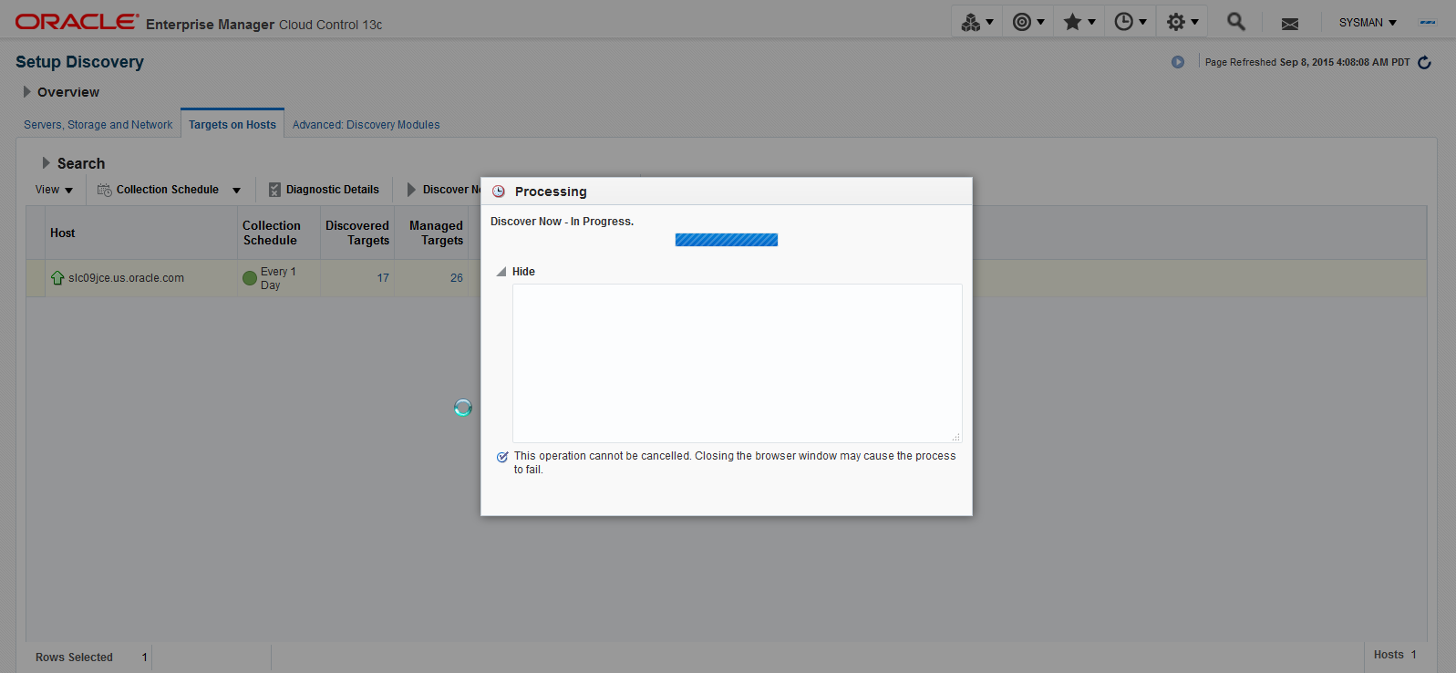Screen dimensions: 1456x673
Task: Expand the Overview section
Action: click(27, 92)
